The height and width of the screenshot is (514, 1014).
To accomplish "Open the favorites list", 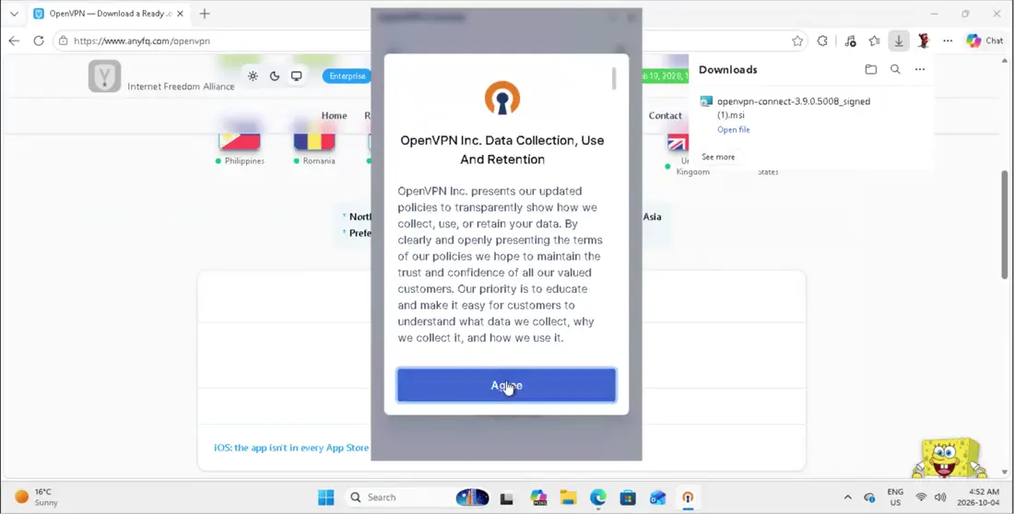I will (874, 41).
